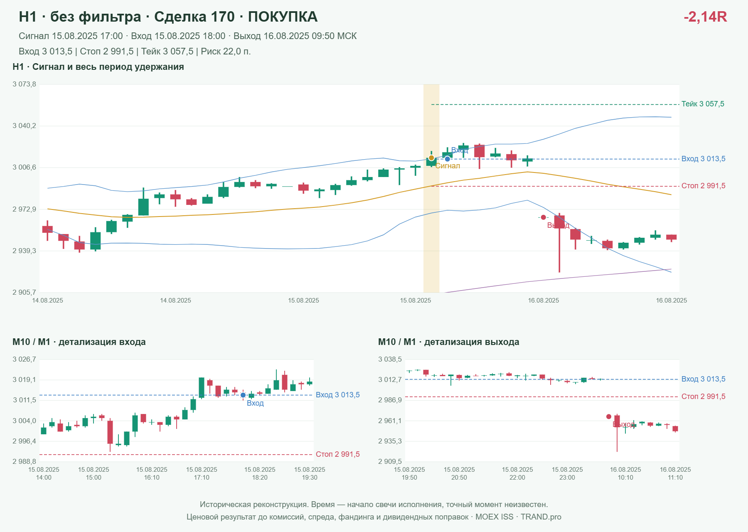Click the 'Стоп 2 991,5' label right of the H1 chart
Image resolution: width=748 pixels, height=532 pixels.
coord(703,186)
